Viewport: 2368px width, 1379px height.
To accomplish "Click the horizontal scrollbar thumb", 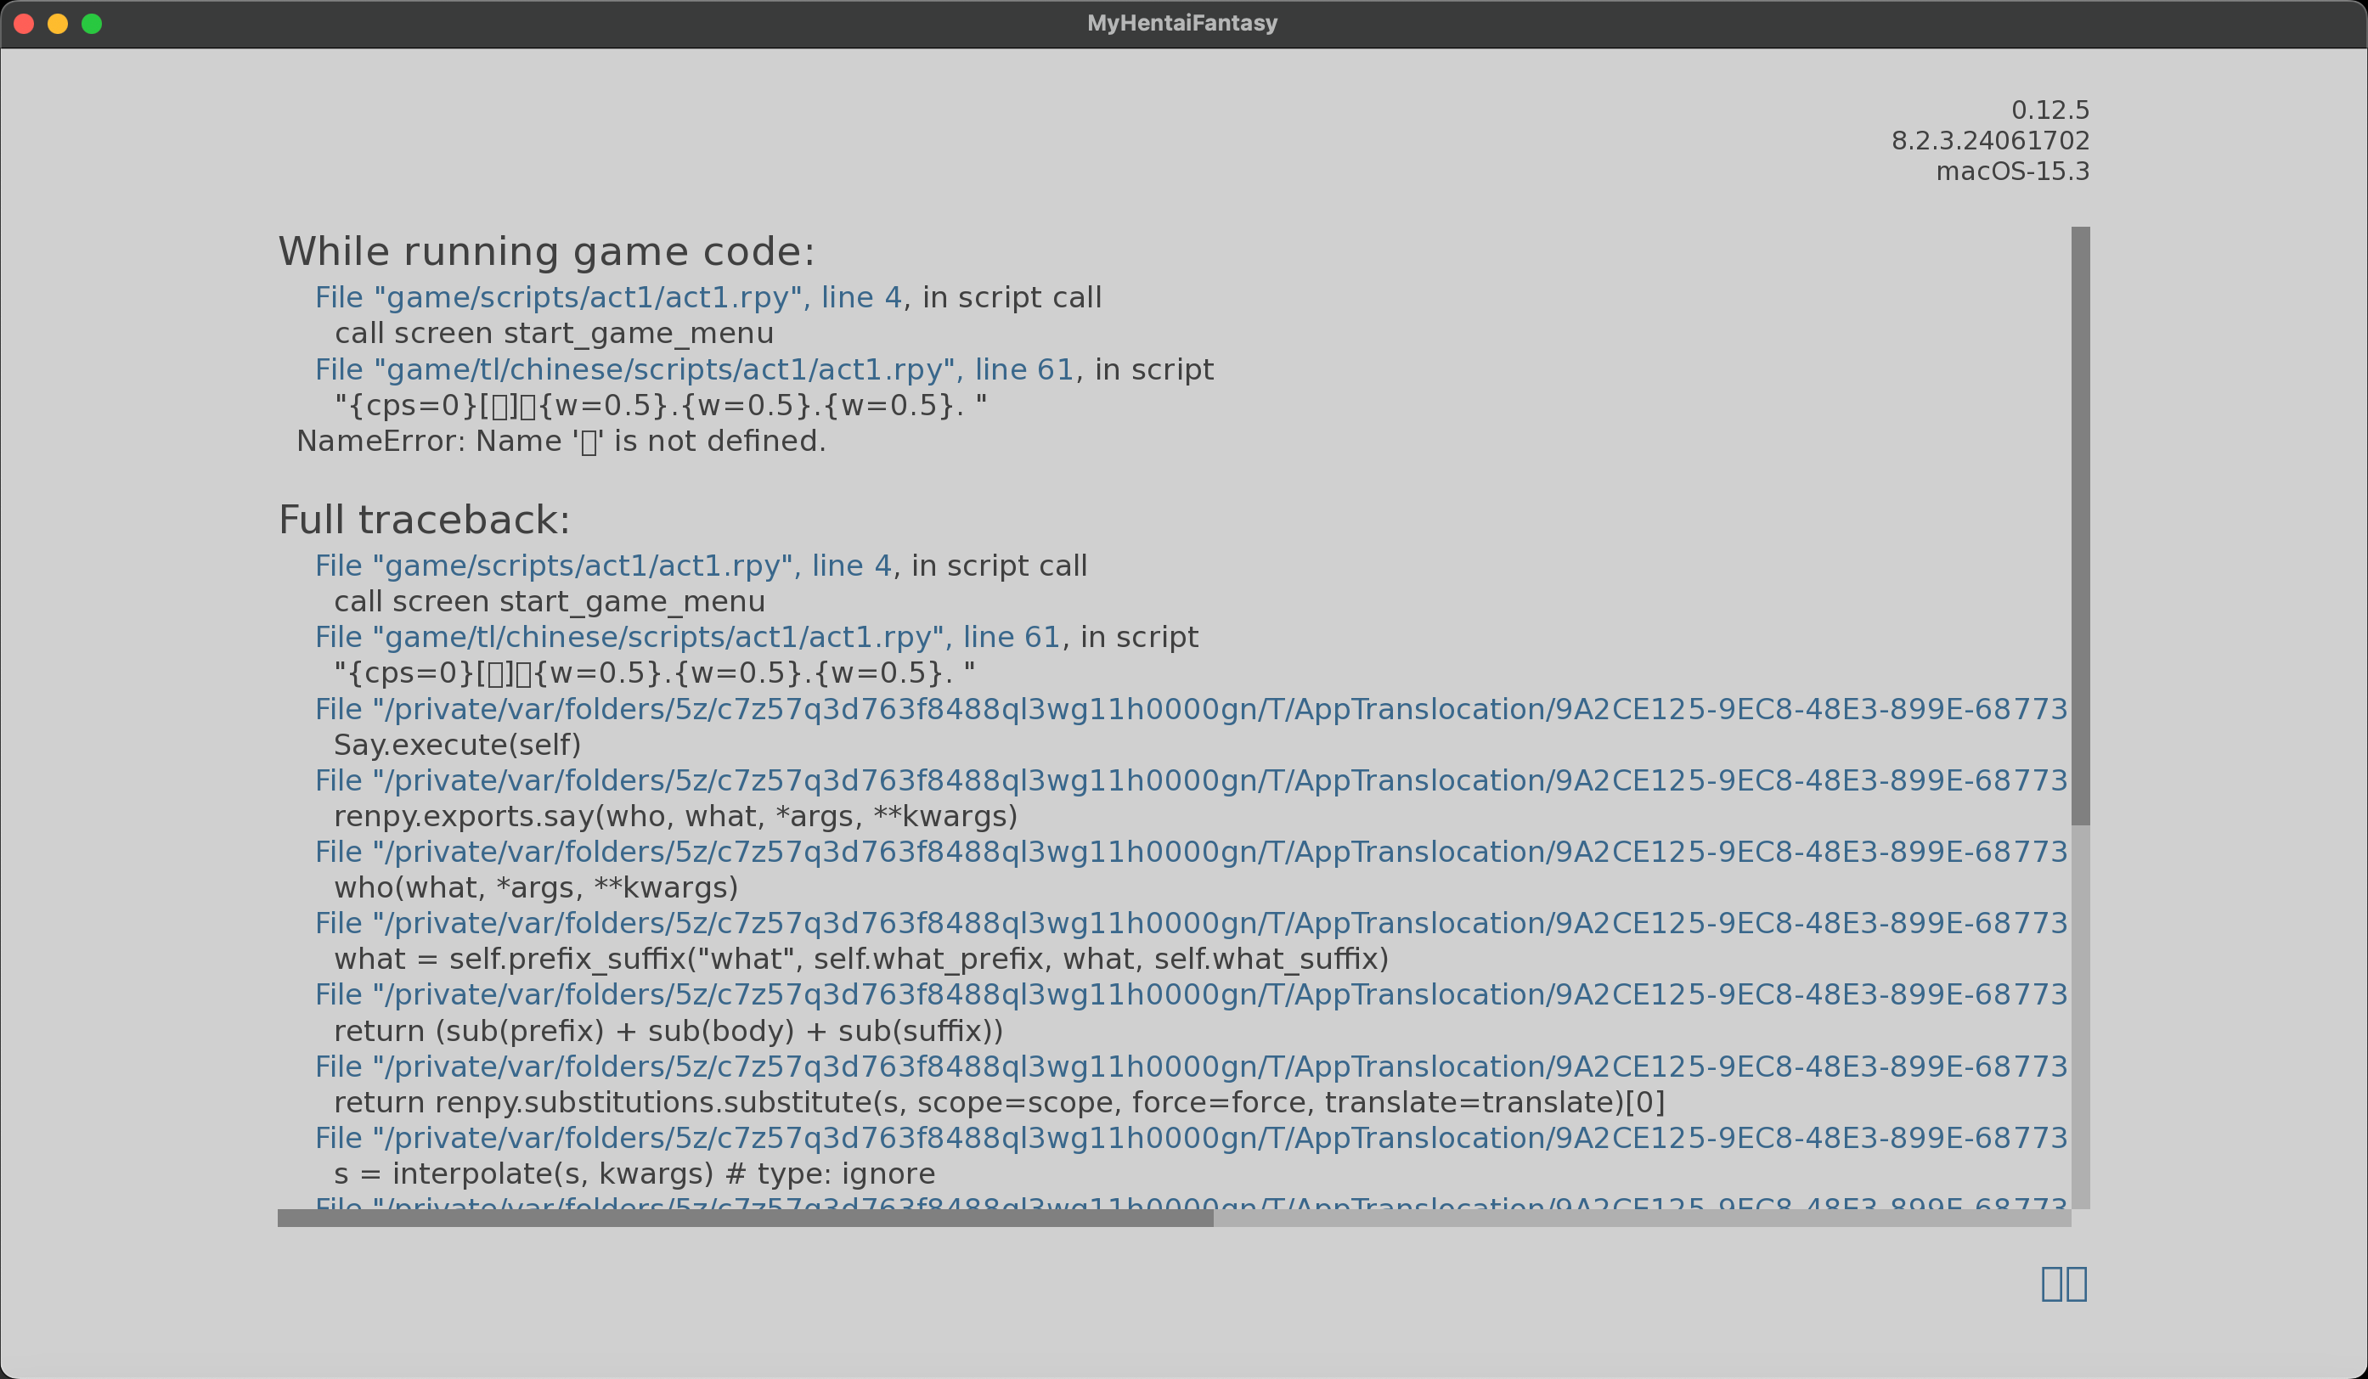I will point(744,1219).
